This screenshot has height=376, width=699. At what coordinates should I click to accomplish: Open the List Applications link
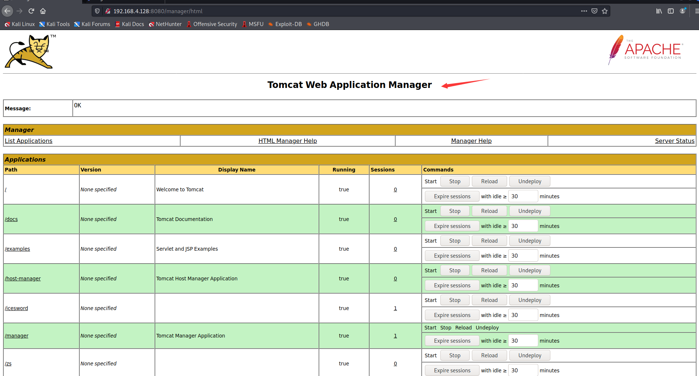tap(29, 141)
